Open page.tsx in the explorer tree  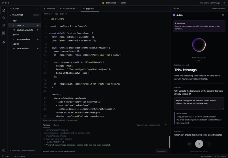tap(24, 25)
